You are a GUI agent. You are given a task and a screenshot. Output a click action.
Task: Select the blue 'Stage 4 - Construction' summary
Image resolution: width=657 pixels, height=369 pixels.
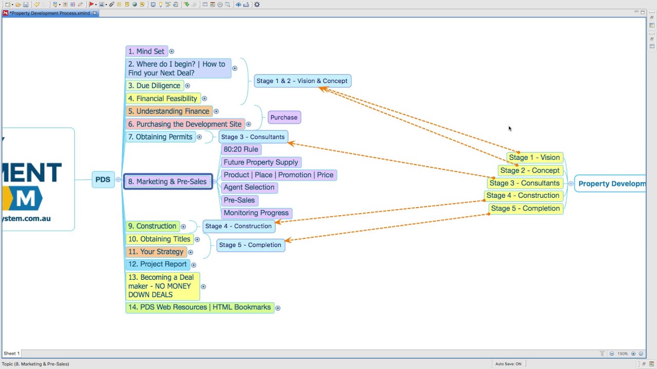[x=238, y=226]
